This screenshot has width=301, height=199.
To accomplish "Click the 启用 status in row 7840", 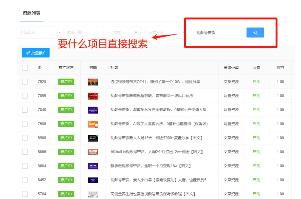I will 256,110.
